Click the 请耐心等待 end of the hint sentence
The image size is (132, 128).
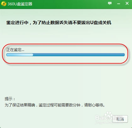coord(95,105)
